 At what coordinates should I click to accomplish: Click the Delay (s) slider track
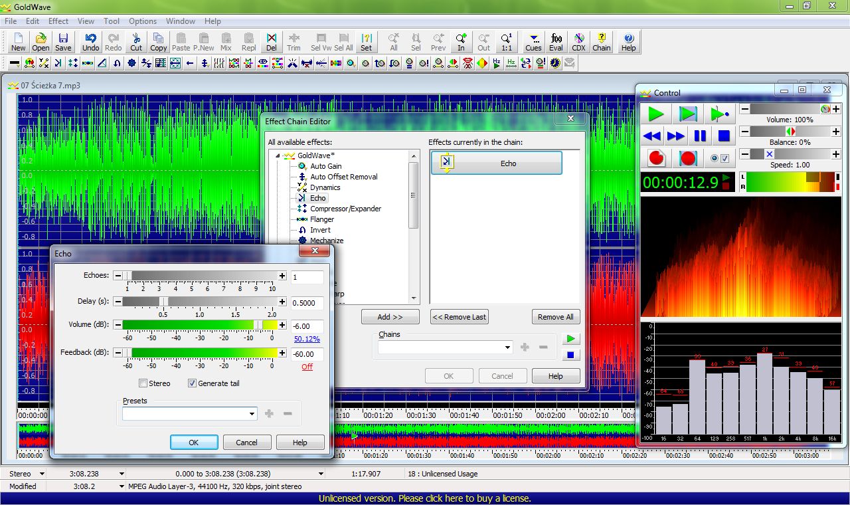[x=200, y=302]
